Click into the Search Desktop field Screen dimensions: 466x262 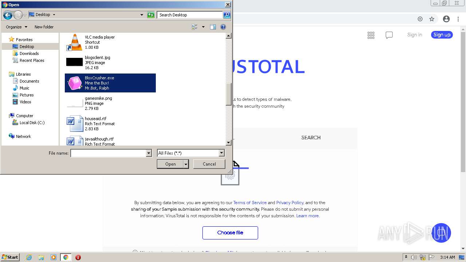point(190,15)
